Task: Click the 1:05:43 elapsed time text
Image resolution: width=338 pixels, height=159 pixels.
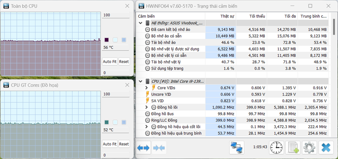Action: pos(260,147)
